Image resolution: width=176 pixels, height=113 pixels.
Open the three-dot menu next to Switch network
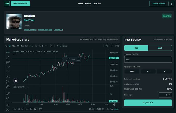(171, 4)
